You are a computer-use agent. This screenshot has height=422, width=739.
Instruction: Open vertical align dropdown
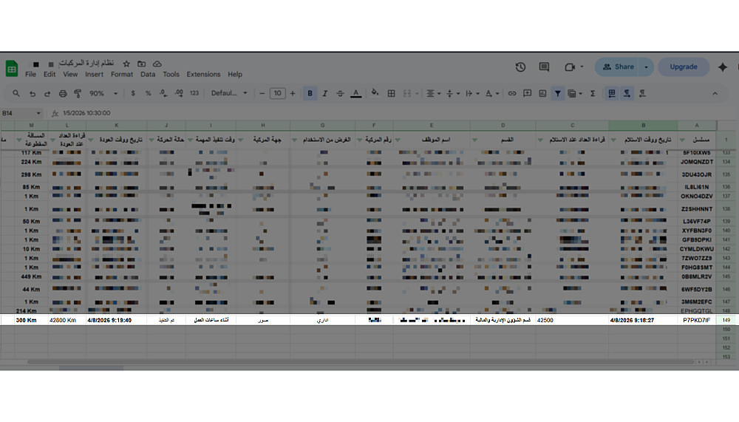pos(452,93)
